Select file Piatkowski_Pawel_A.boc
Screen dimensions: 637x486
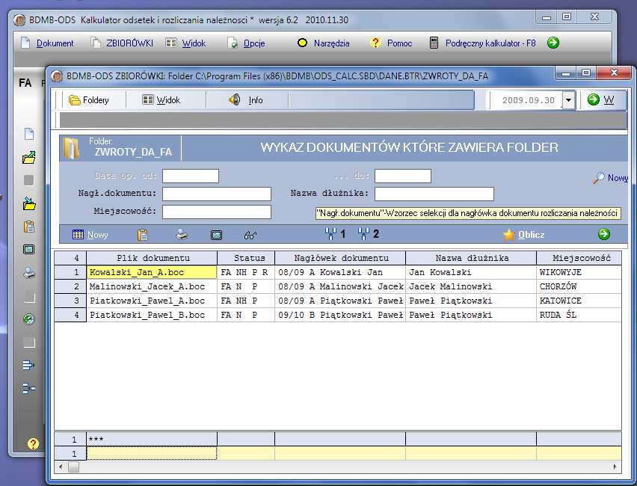tap(152, 301)
